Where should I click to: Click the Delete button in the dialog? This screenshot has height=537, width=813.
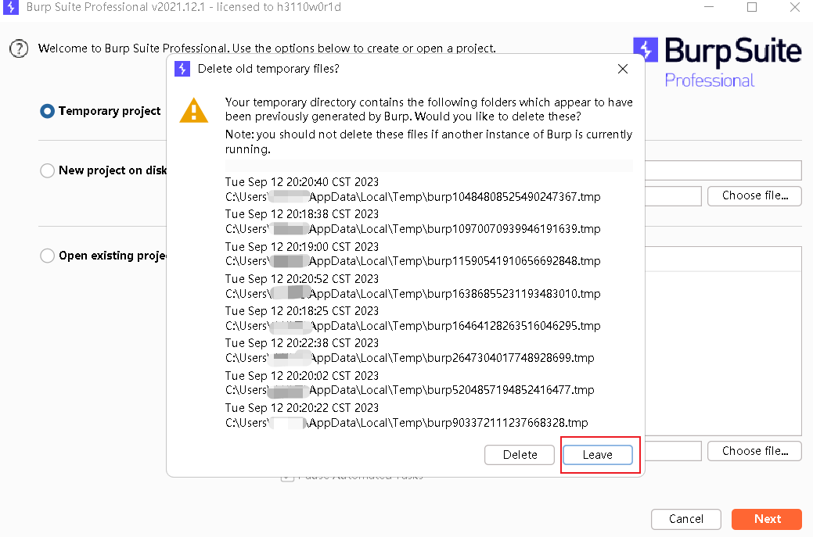click(x=519, y=454)
